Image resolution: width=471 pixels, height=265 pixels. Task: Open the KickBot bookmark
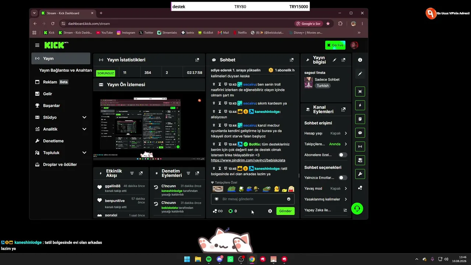[x=206, y=32]
